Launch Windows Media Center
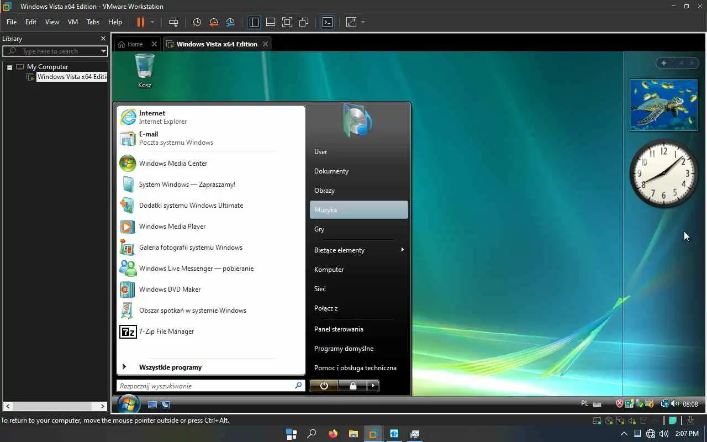Screen dimensions: 707x442 point(211,164)
